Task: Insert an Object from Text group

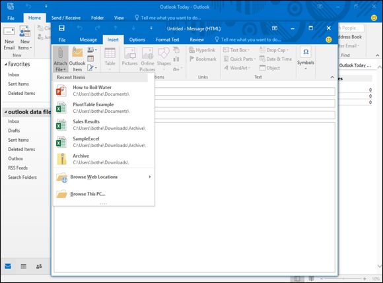Action: 269,68
